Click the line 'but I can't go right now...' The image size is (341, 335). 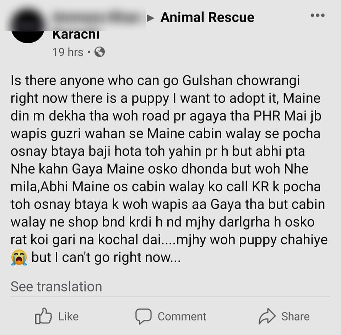[106, 258]
